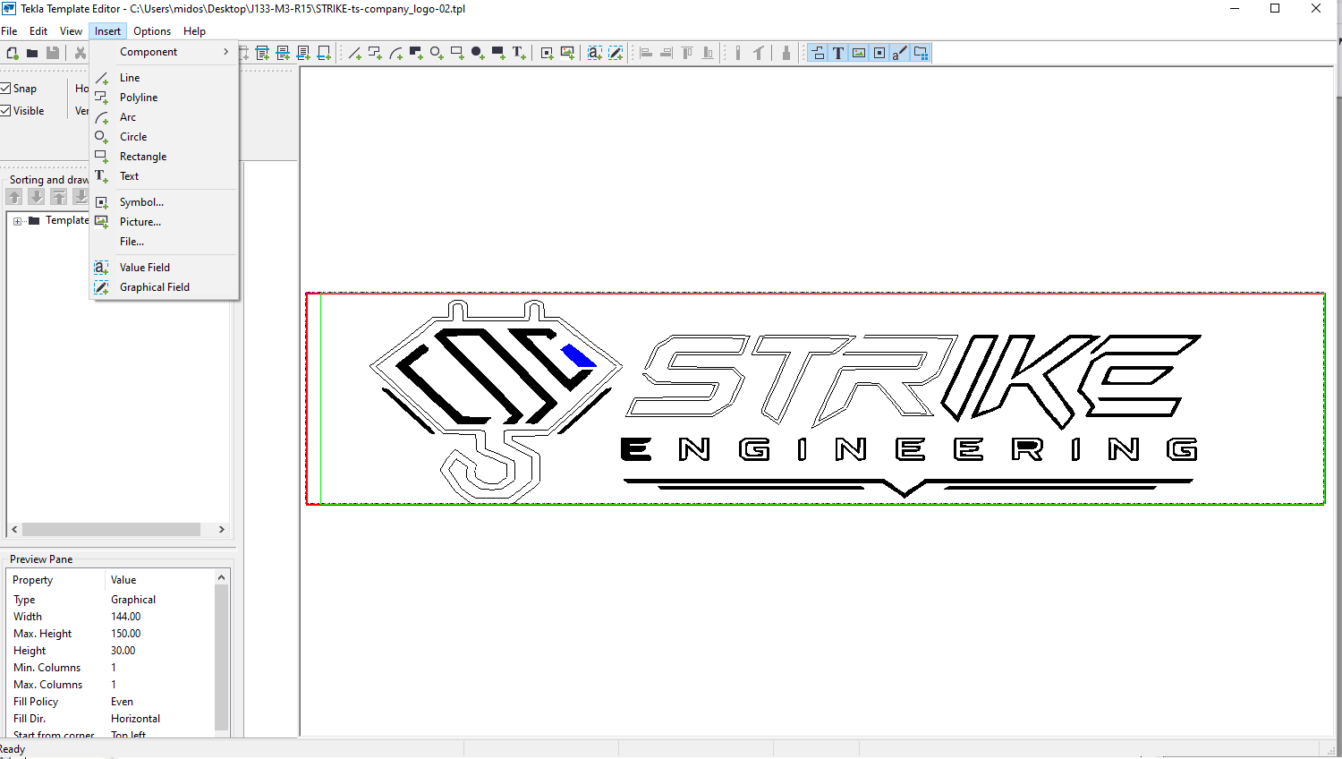This screenshot has height=759, width=1342.
Task: Select the Line drawing tool in toolbar
Action: [355, 53]
